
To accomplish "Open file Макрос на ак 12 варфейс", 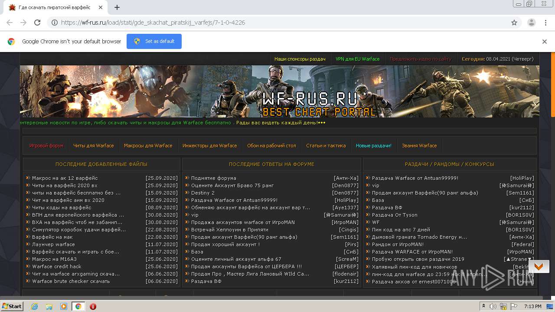I will click(x=65, y=178).
